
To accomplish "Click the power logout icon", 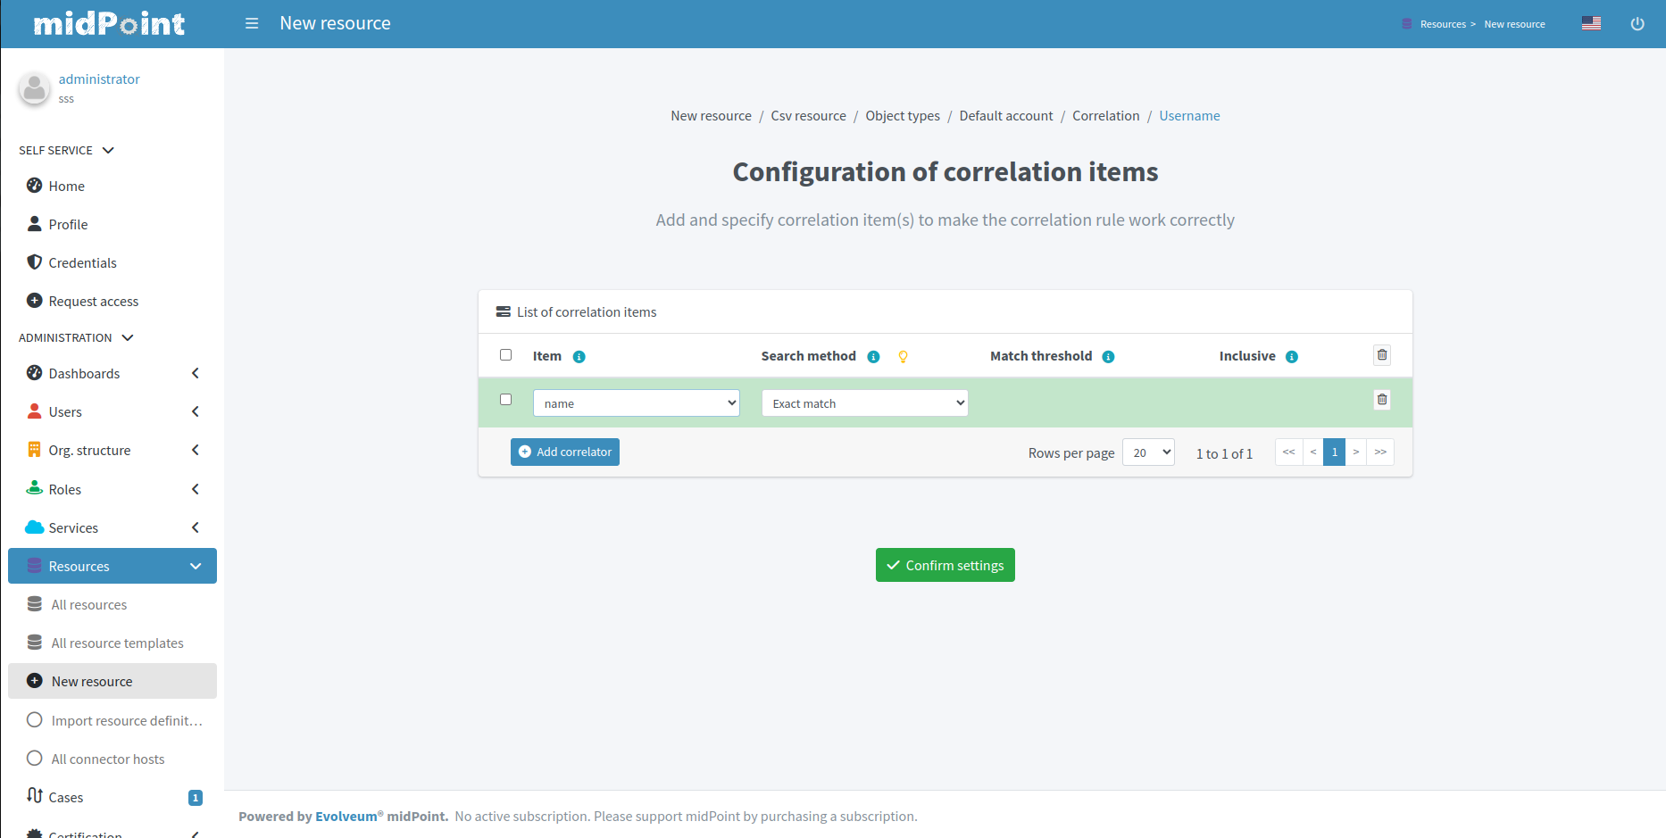I will tap(1638, 23).
